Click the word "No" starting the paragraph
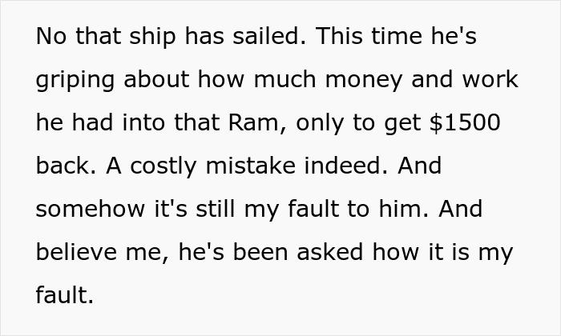The height and width of the screenshot is (336, 561). pos(51,37)
